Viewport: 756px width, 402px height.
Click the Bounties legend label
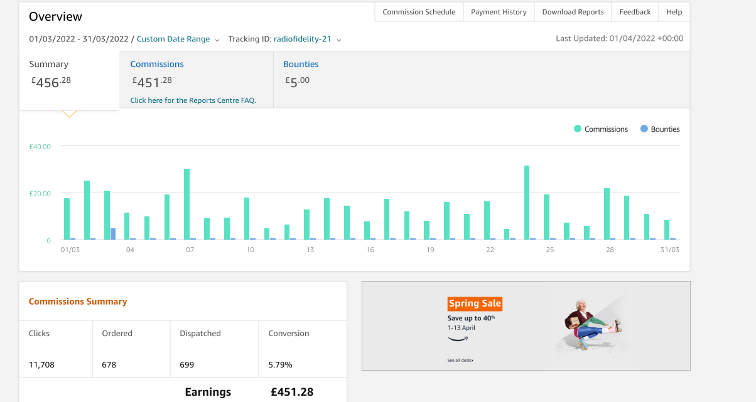666,129
